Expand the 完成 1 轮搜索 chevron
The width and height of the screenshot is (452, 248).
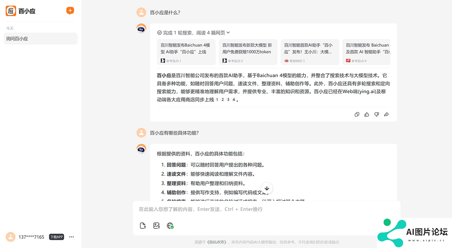click(x=228, y=33)
